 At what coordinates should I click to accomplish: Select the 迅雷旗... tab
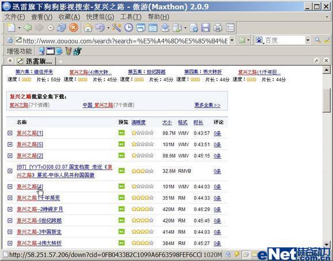pos(36,61)
